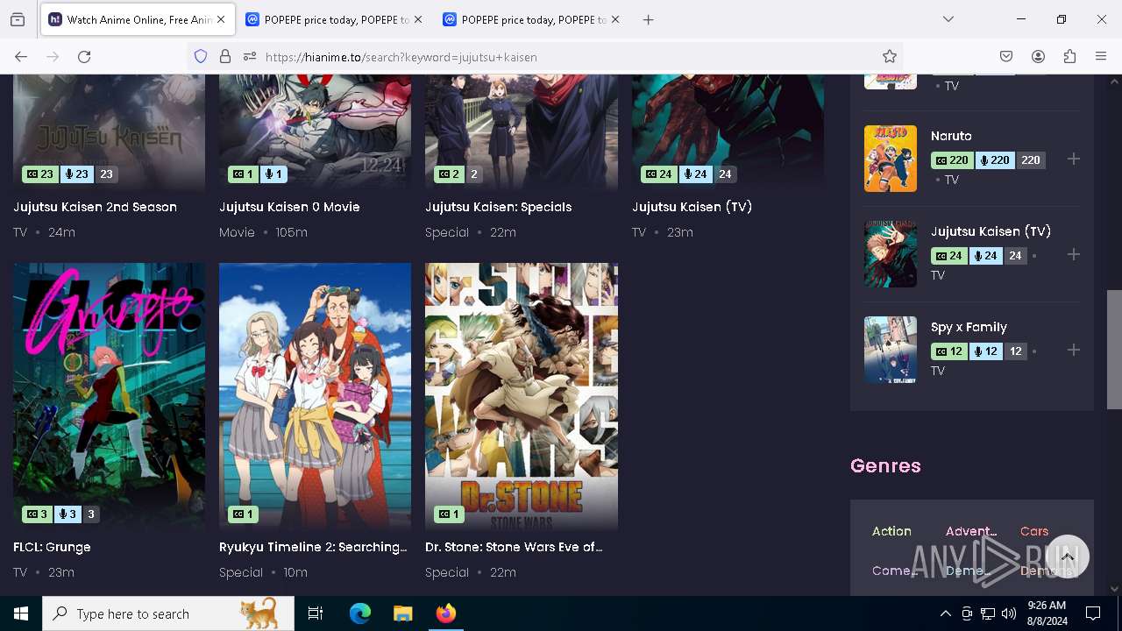This screenshot has height=631, width=1122.
Task: Open the Windows Start menu
Action: point(21,613)
